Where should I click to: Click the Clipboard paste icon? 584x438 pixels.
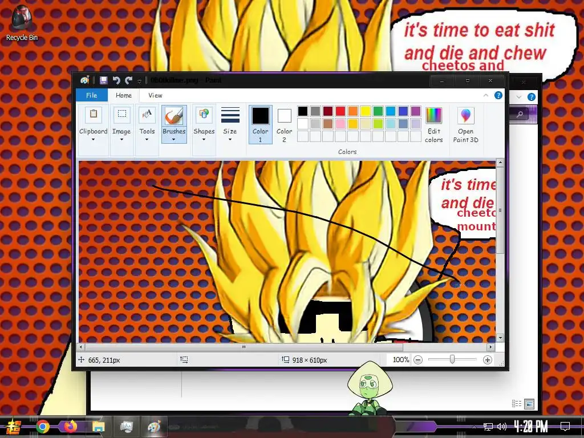pyautogui.click(x=94, y=115)
